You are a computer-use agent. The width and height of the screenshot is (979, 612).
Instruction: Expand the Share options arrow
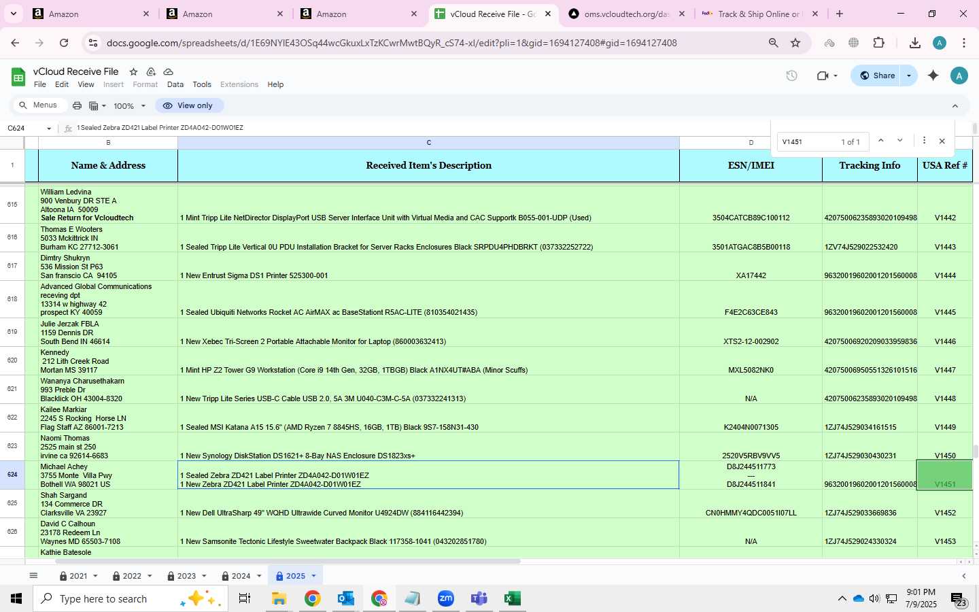(x=909, y=75)
